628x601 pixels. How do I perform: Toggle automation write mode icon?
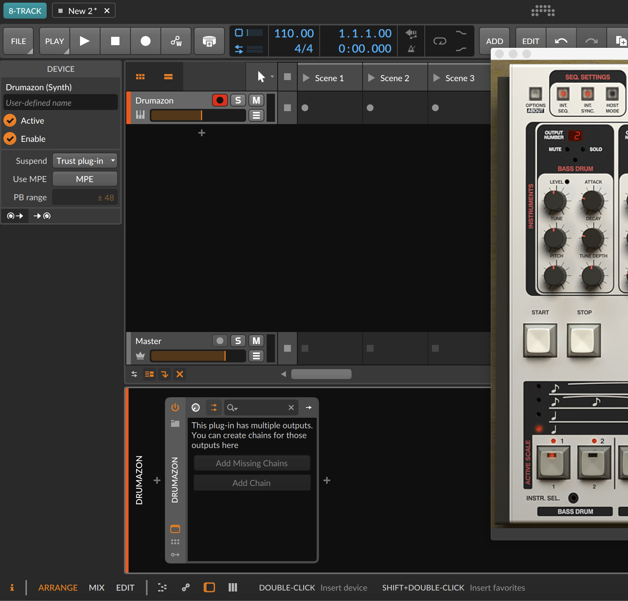point(176,41)
